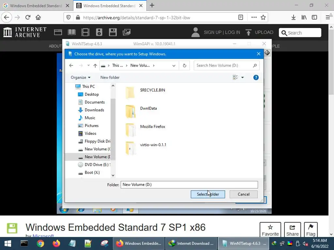The height and width of the screenshot is (250, 334).
Task: Reload the archive.org page
Action: [x=28, y=18]
